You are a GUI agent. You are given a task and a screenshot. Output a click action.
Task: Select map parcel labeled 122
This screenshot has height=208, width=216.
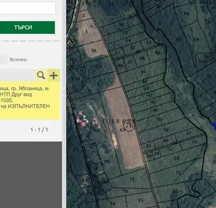[73, 59]
